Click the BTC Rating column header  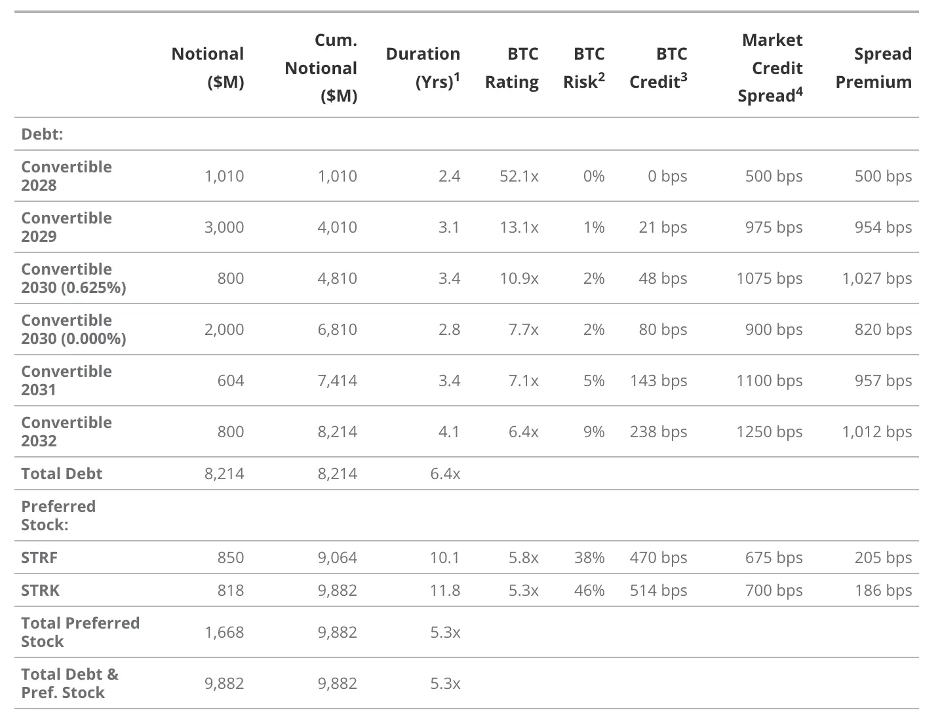point(512,68)
